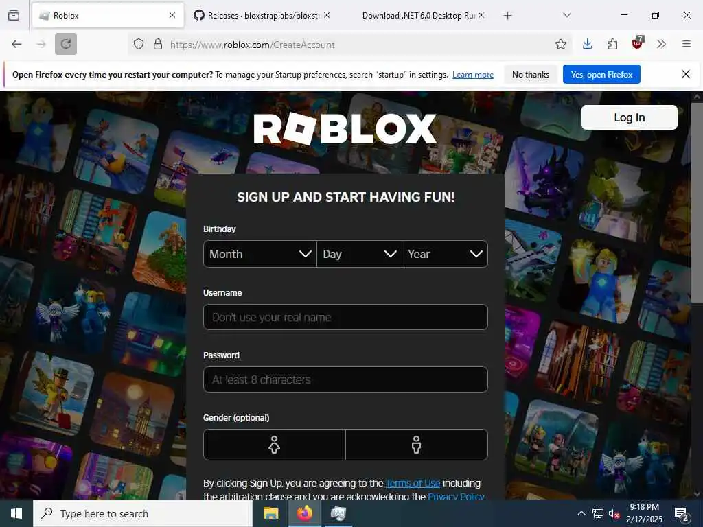Decline with No thanks button
703x527 pixels.
[x=531, y=74]
